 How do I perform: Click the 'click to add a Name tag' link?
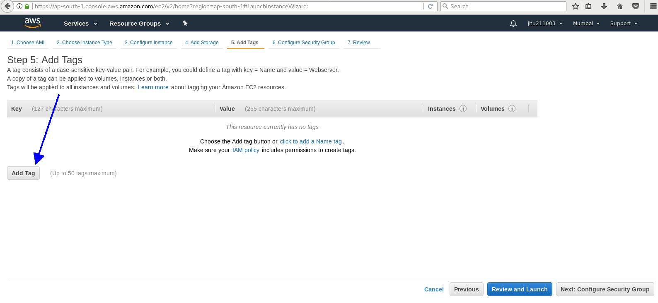click(x=311, y=141)
